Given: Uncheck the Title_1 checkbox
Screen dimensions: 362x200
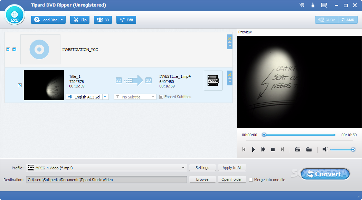Looking at the screenshot, I should (x=20, y=85).
